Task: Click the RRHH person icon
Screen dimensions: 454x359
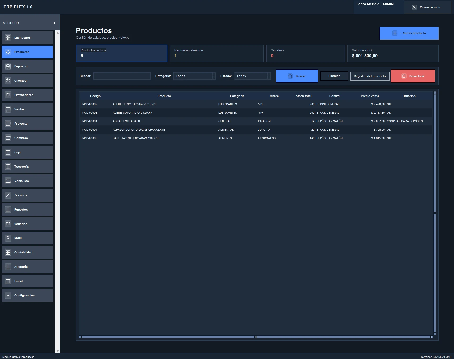Action: (8, 238)
